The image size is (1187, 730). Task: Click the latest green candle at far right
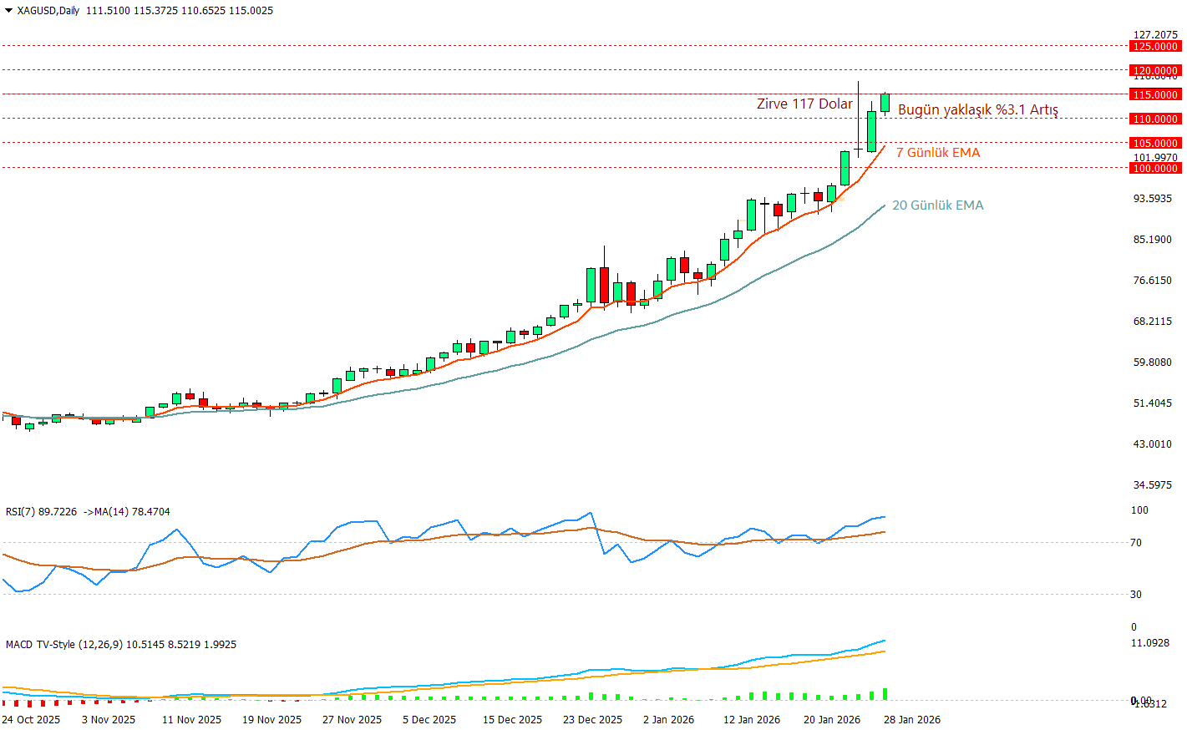point(885,103)
